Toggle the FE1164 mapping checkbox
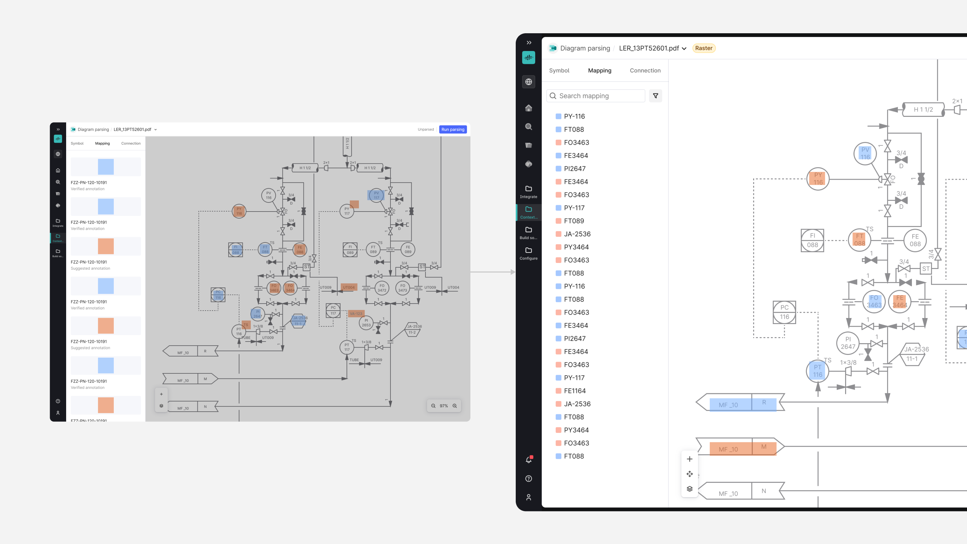 tap(558, 391)
